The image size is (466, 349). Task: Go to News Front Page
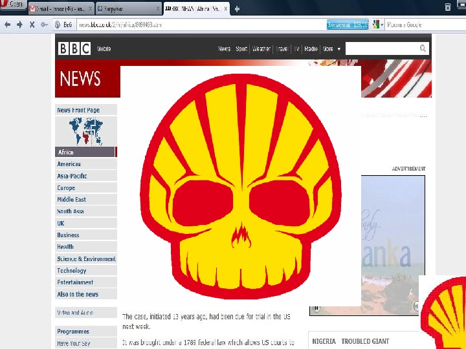coord(86,110)
